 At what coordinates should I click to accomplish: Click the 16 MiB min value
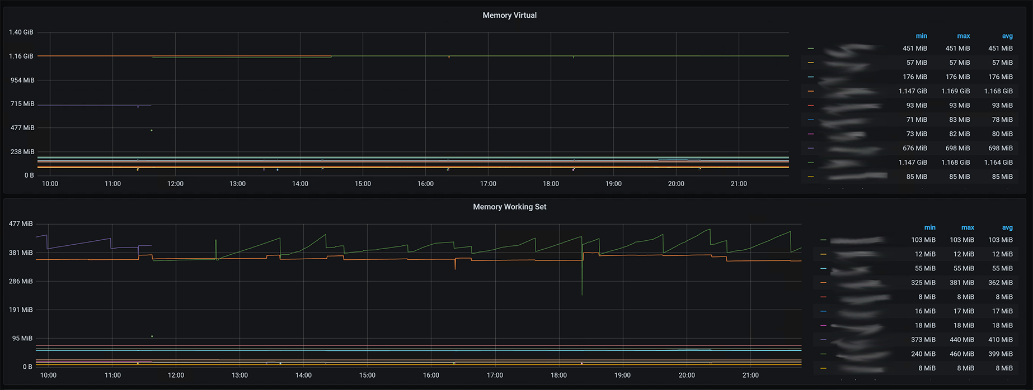pyautogui.click(x=925, y=311)
